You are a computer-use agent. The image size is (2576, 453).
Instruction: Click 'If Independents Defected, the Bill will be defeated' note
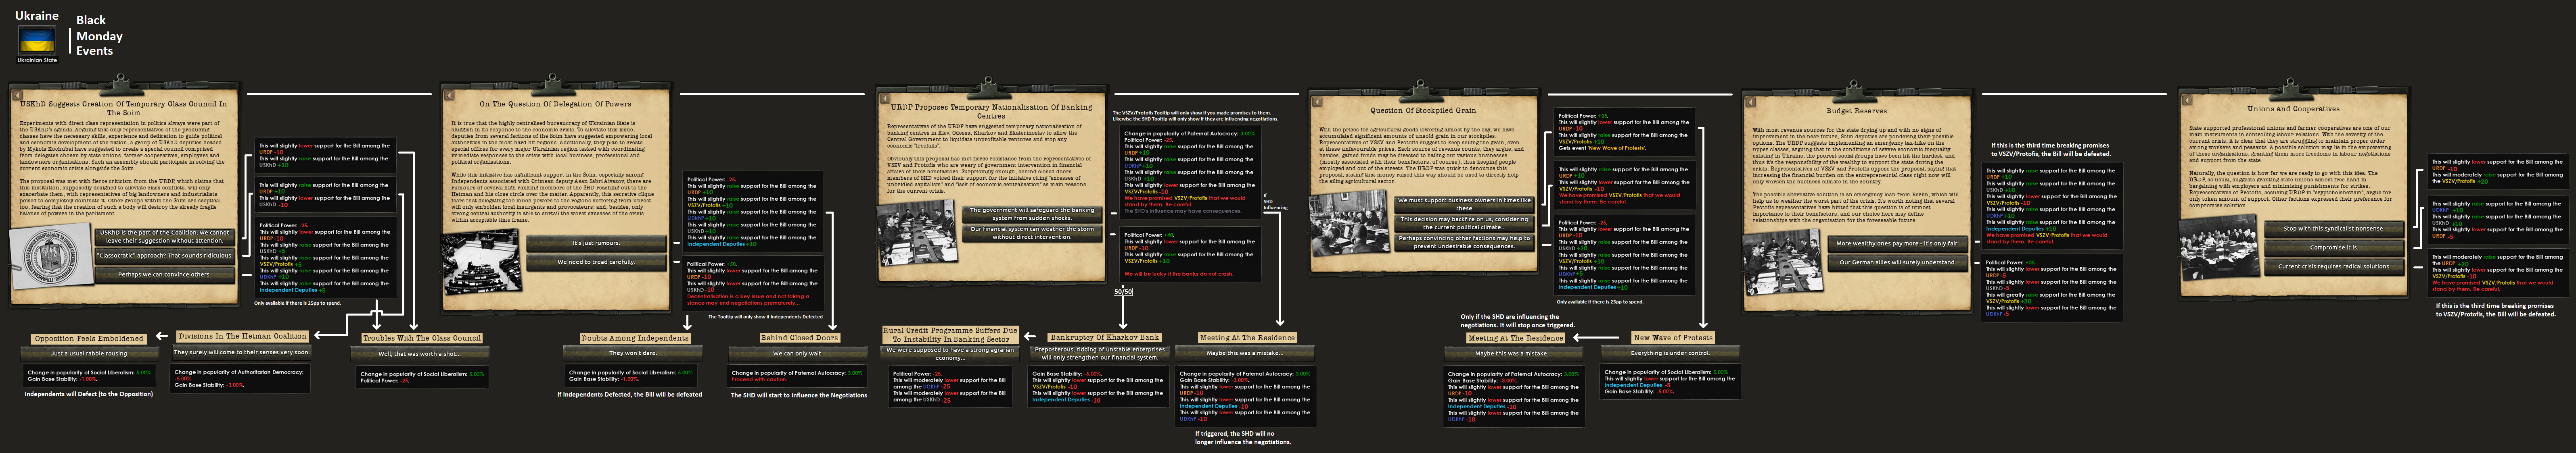630,395
